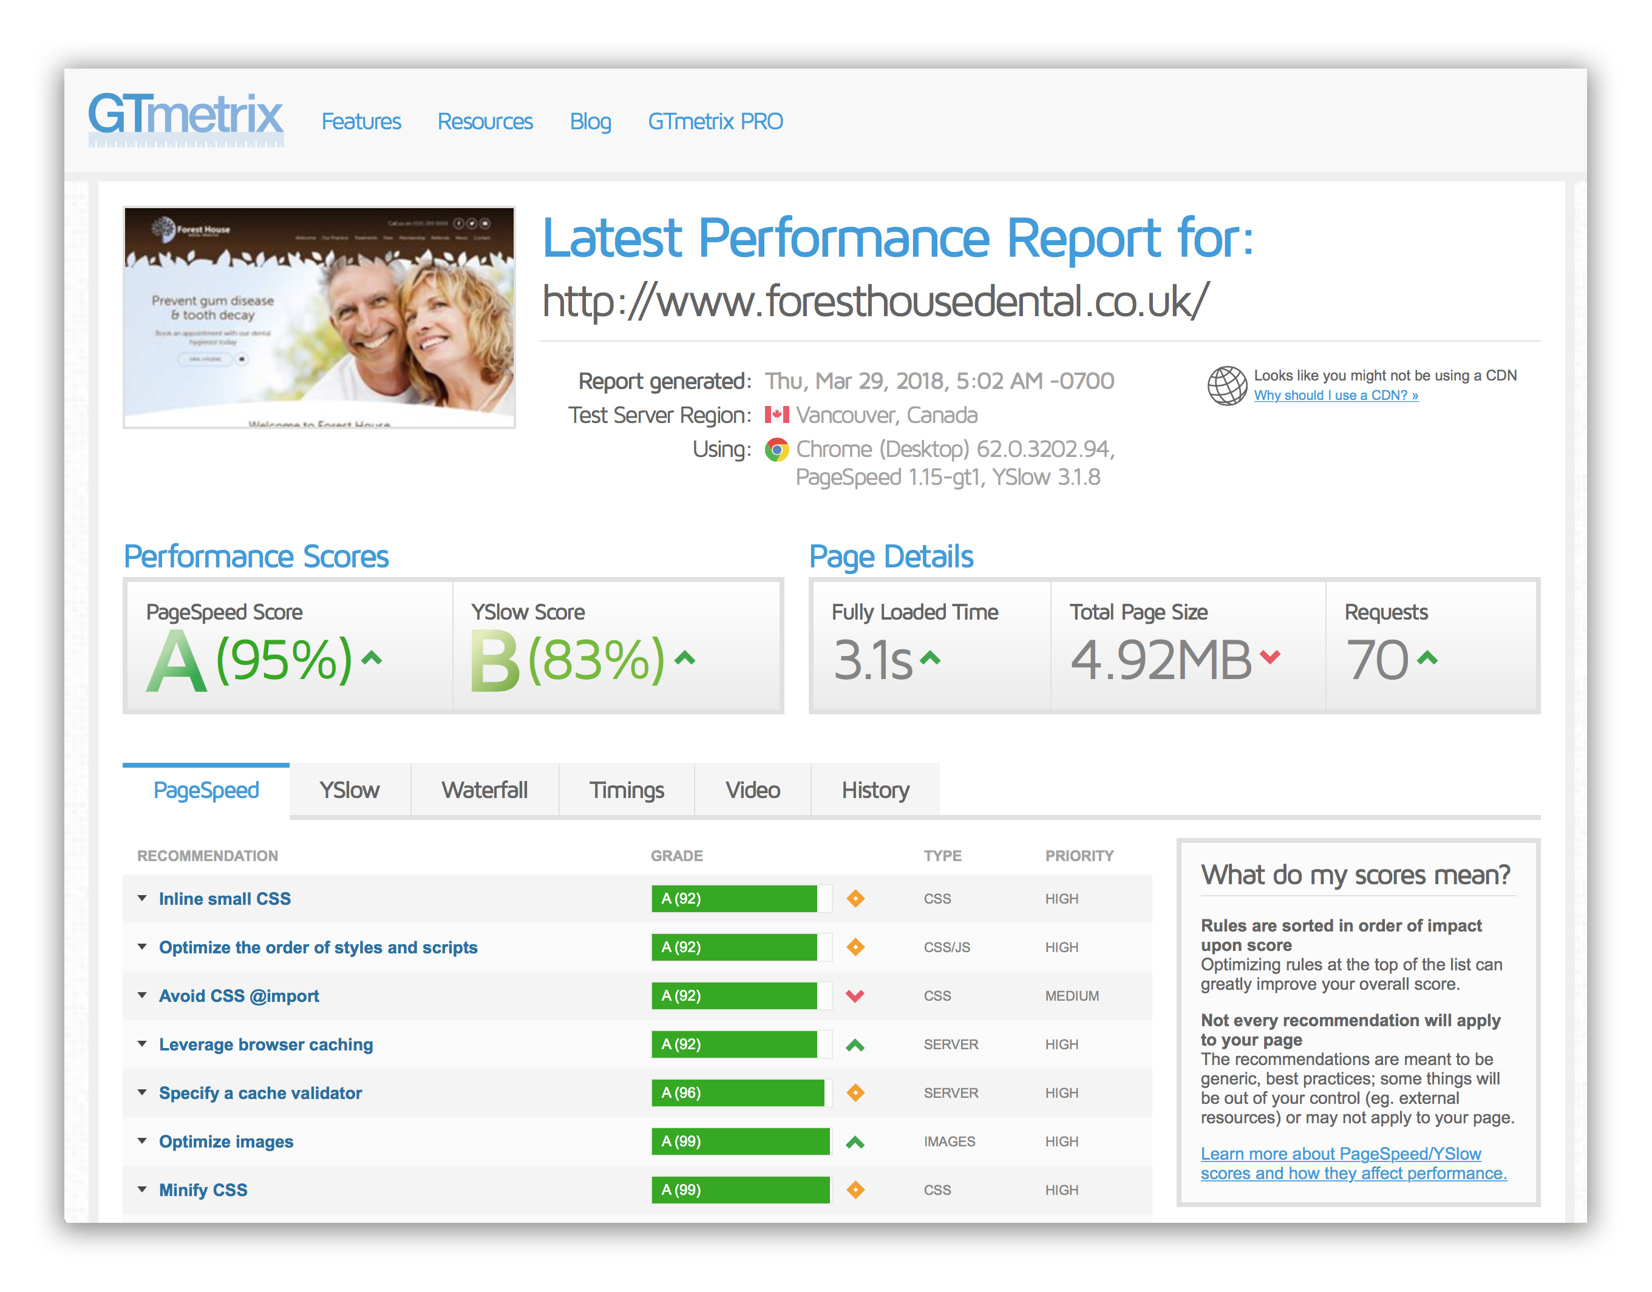Image resolution: width=1652 pixels, height=1292 pixels.
Task: Click the YSlow Score green up arrow
Action: [x=684, y=659]
